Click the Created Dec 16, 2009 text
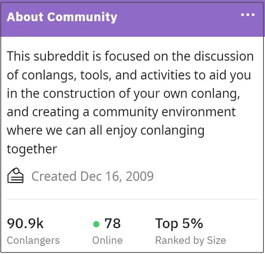 [93, 177]
